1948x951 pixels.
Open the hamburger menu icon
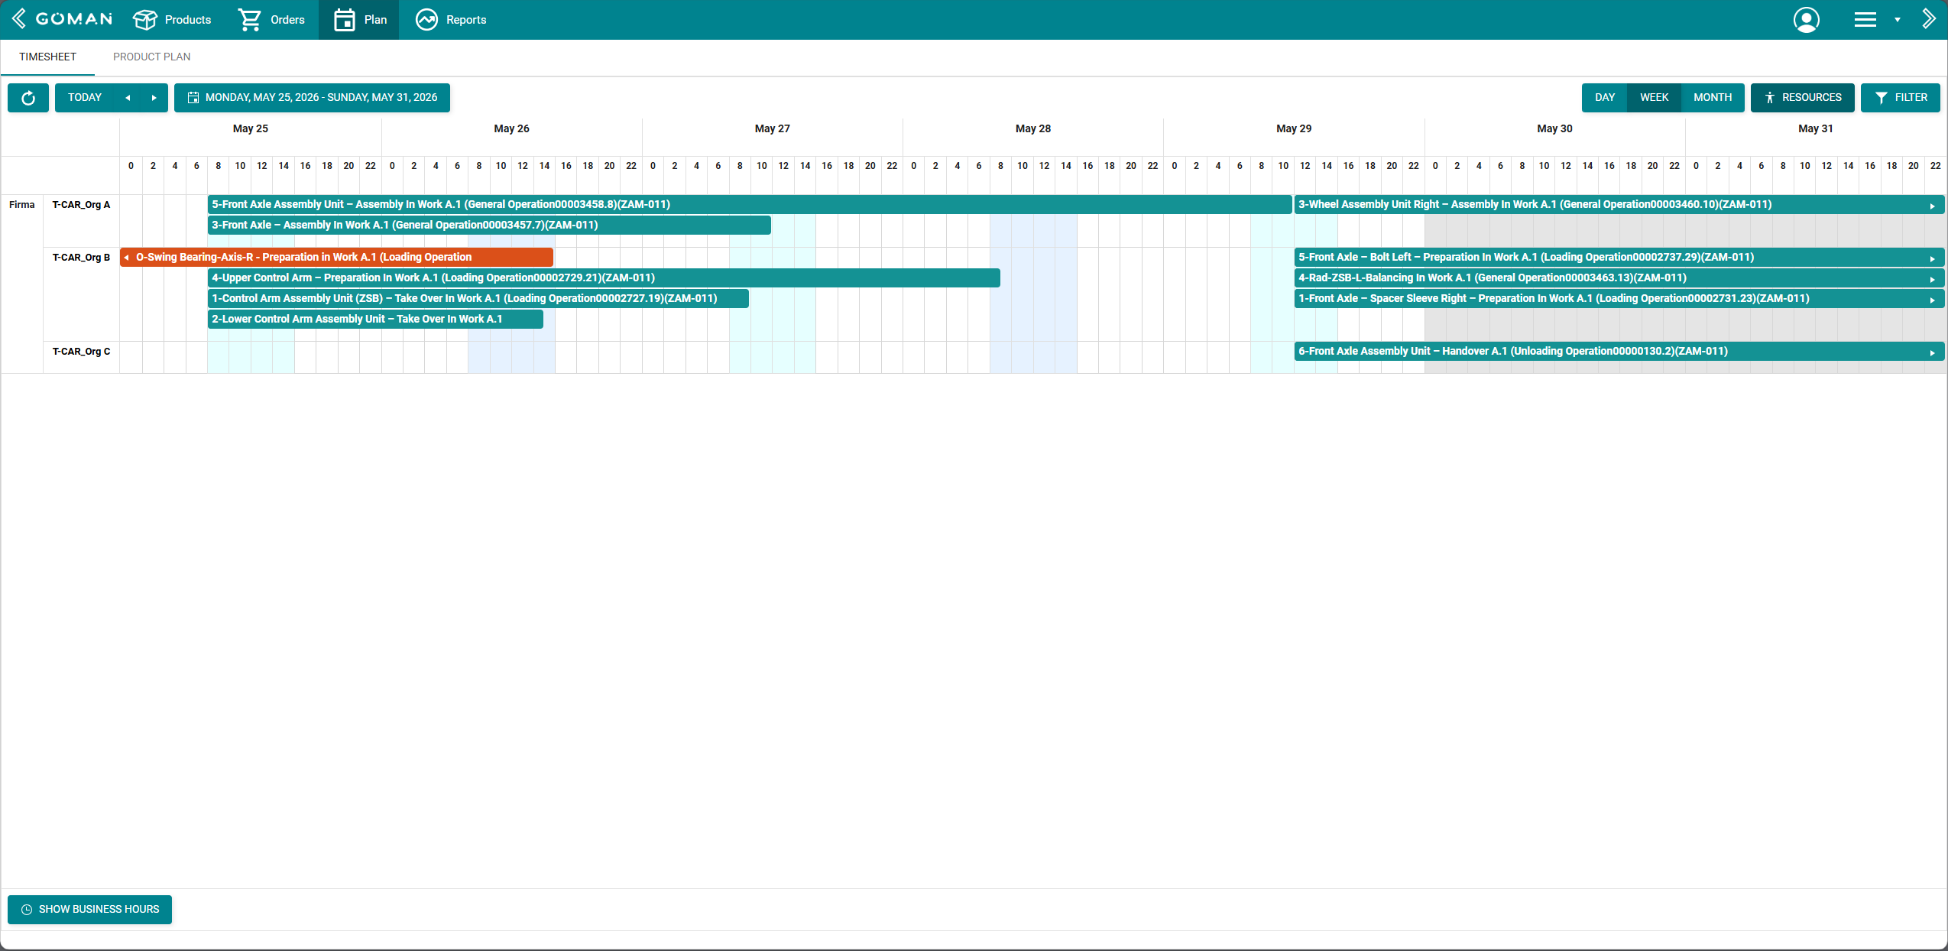pyautogui.click(x=1865, y=20)
